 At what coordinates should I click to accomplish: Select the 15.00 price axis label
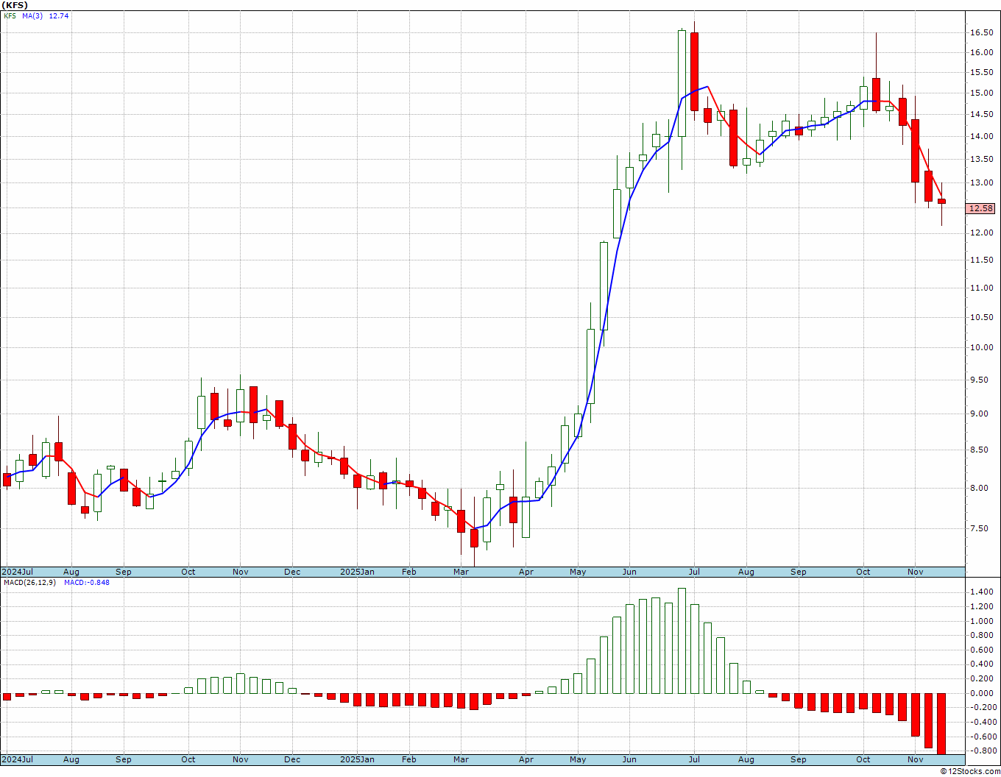click(981, 93)
